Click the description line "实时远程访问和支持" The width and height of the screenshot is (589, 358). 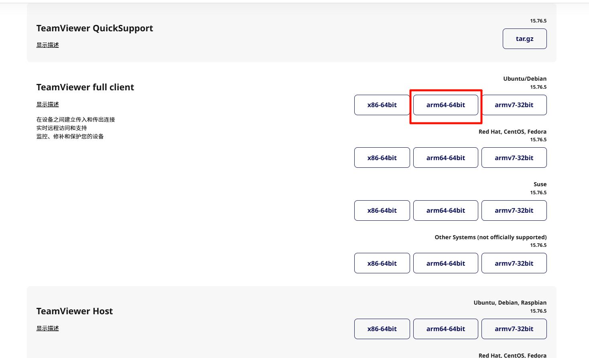(x=62, y=128)
